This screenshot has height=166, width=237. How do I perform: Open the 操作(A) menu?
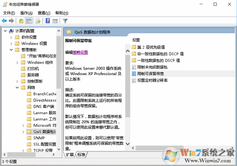[x=26, y=13]
